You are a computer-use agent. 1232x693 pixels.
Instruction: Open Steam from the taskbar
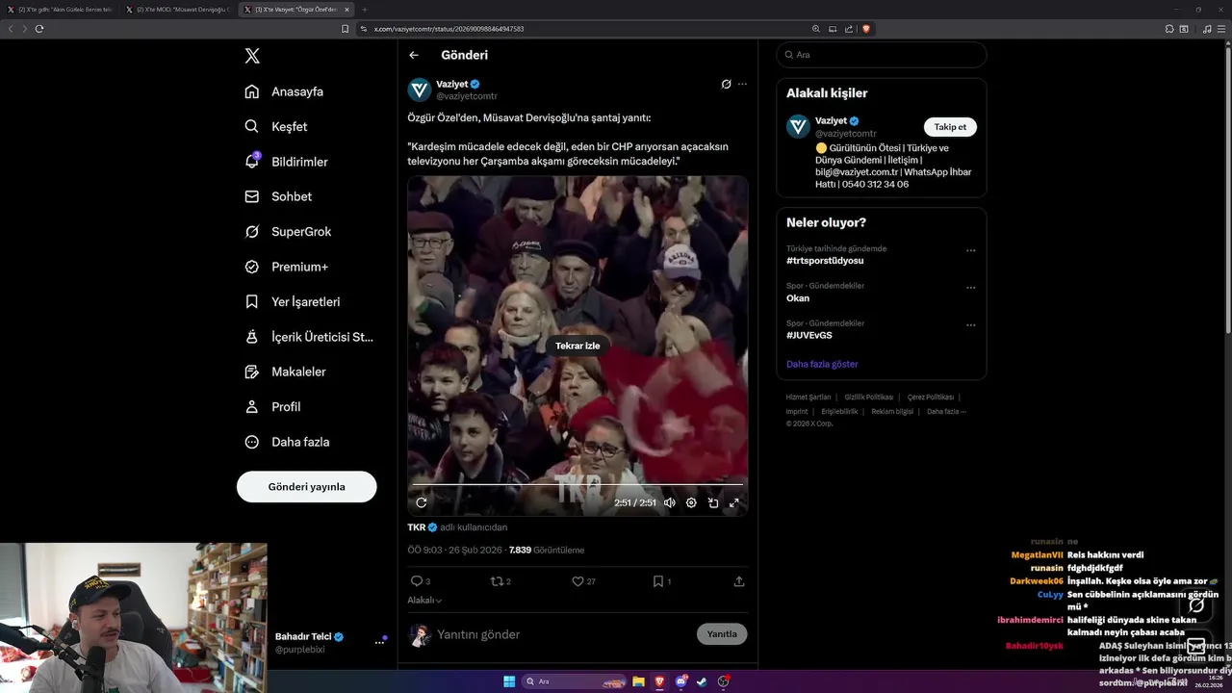tap(702, 681)
